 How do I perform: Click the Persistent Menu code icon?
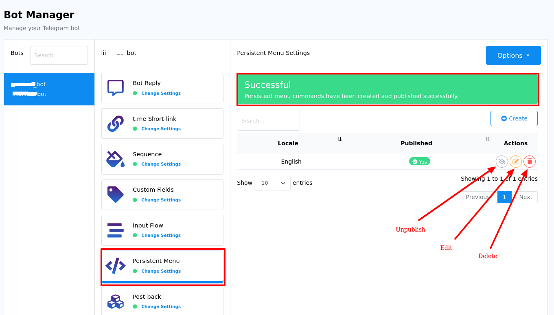115,265
